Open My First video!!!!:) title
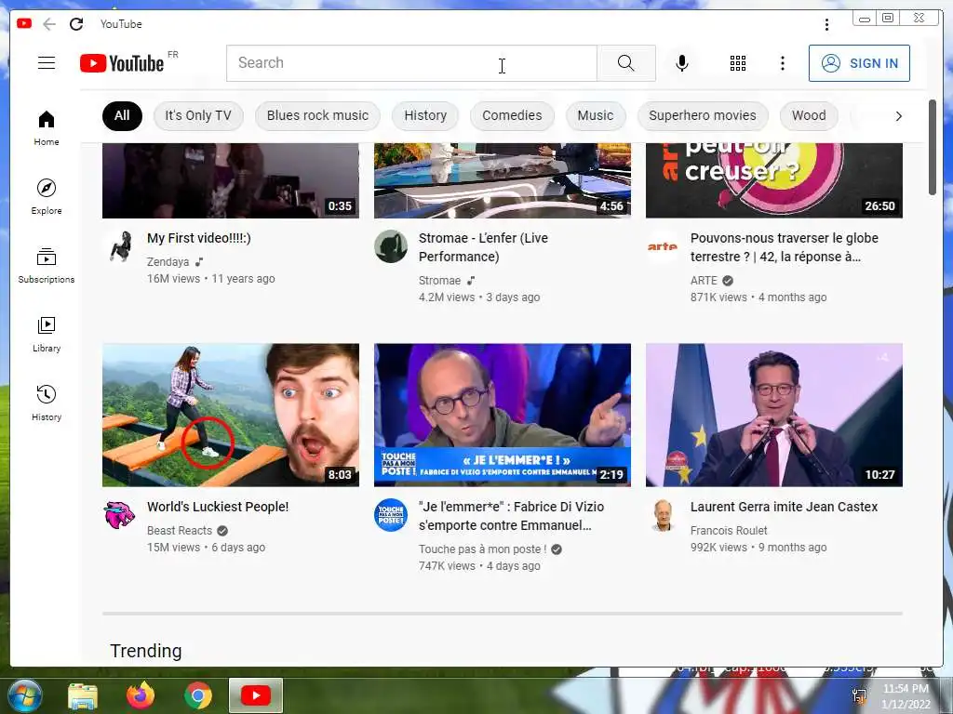Image resolution: width=953 pixels, height=714 pixels. pyautogui.click(x=199, y=238)
